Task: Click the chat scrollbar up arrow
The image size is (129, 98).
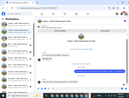Action: click(127, 35)
